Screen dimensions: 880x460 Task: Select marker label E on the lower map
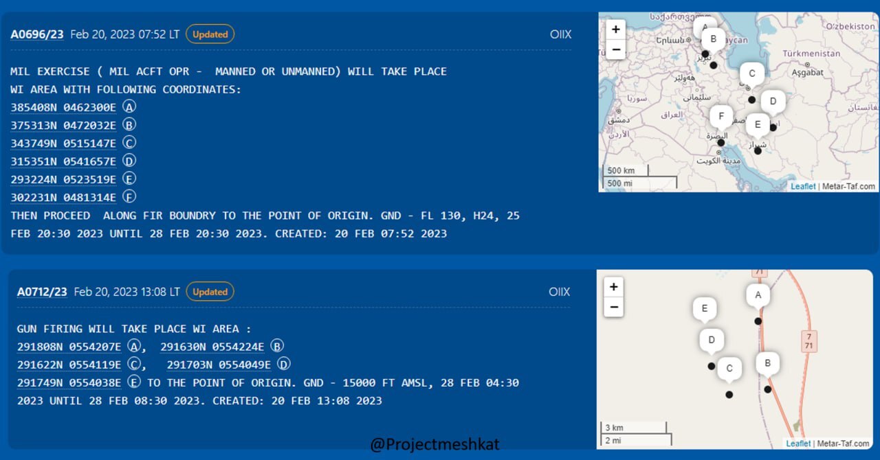point(704,308)
